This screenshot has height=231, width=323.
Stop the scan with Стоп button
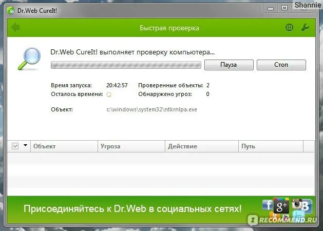click(281, 65)
